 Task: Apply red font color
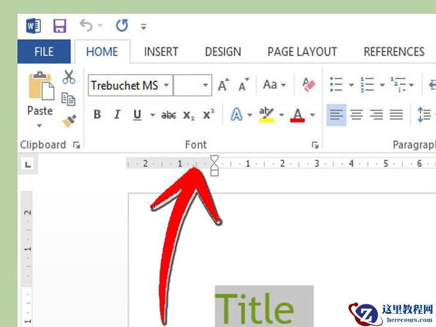[x=298, y=115]
